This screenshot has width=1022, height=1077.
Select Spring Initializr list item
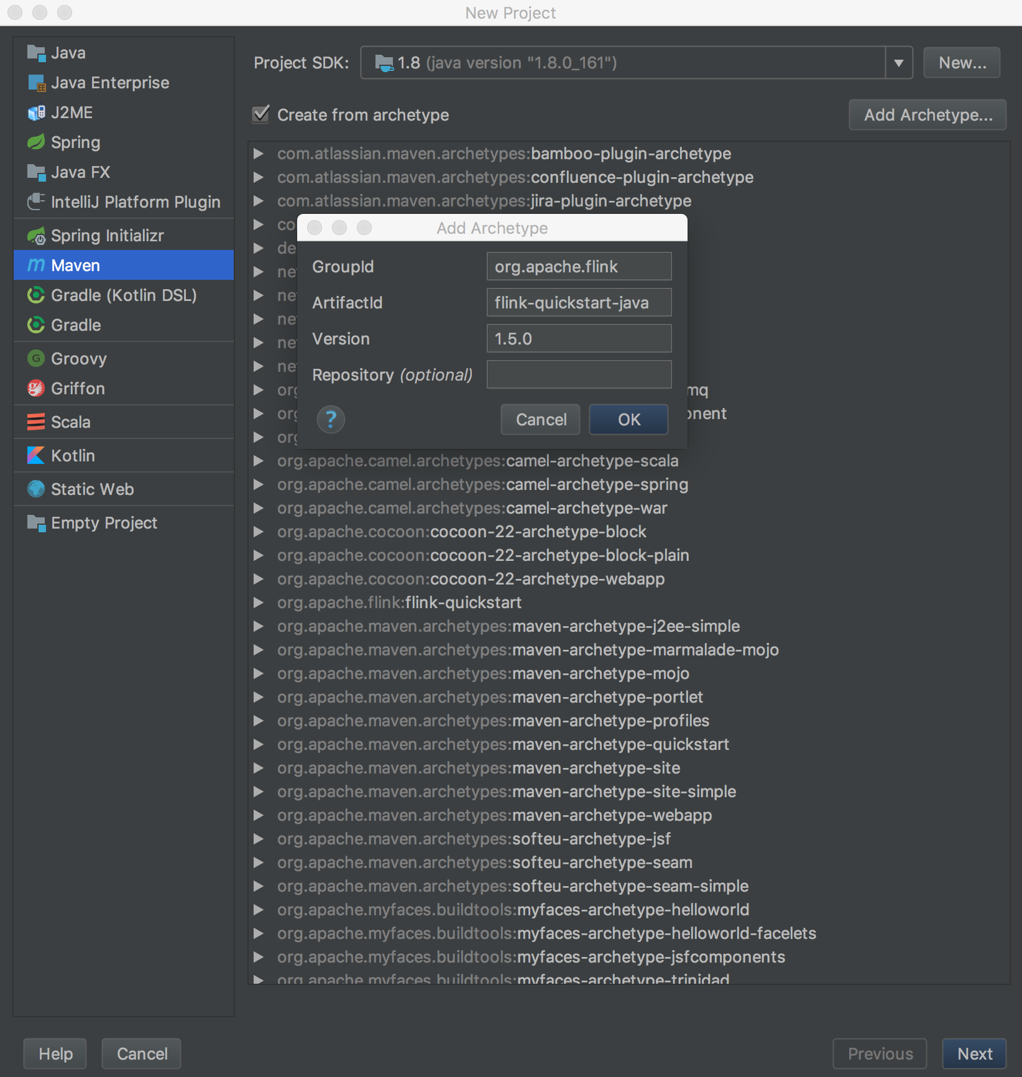pyautogui.click(x=124, y=236)
